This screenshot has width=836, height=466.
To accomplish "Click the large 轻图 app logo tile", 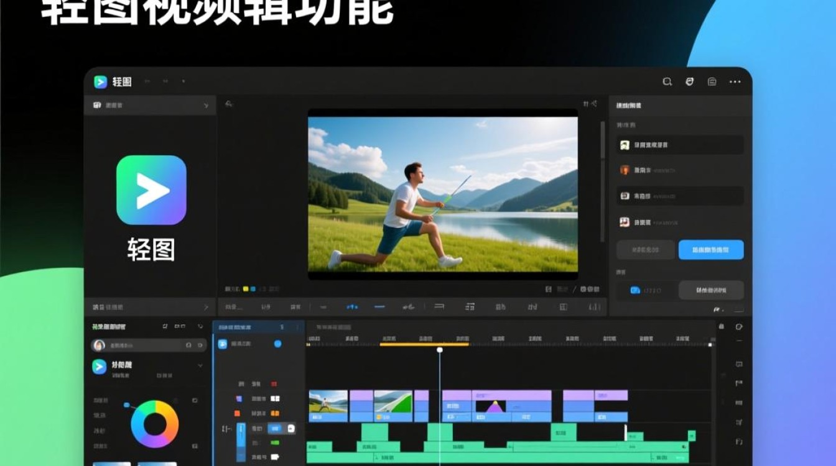I will [151, 190].
